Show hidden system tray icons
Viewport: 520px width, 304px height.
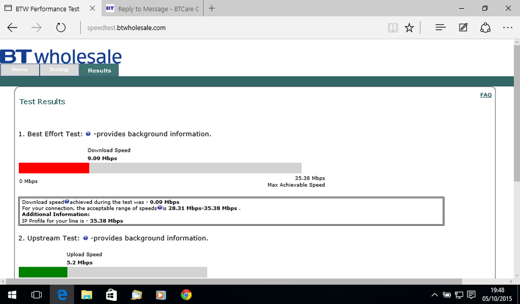(x=435, y=295)
